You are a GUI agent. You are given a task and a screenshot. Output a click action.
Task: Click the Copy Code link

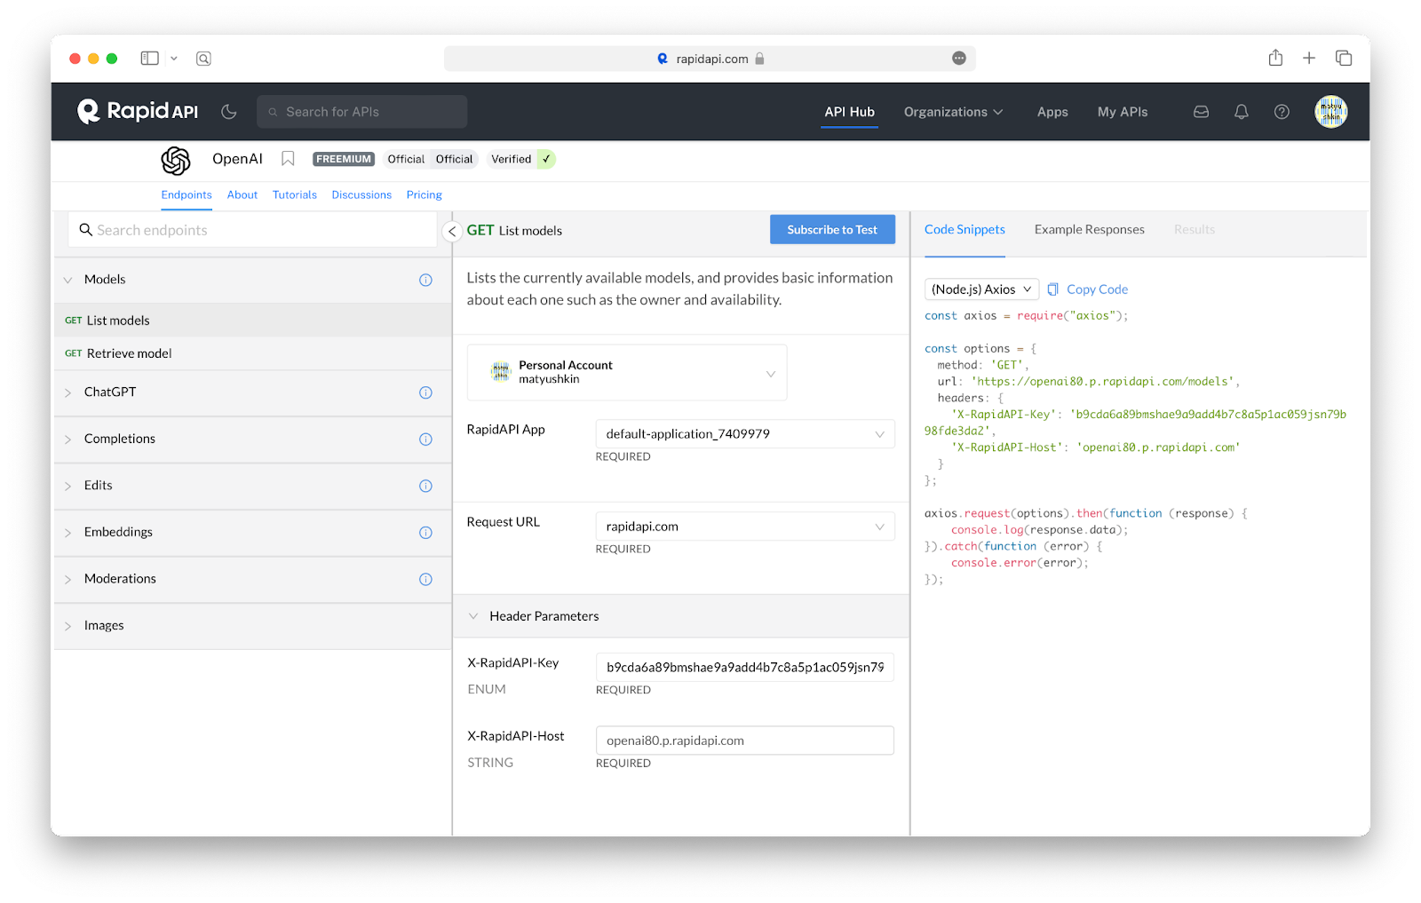tap(1097, 289)
